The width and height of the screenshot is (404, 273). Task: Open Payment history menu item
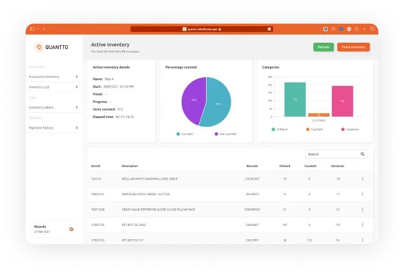pyautogui.click(x=54, y=127)
